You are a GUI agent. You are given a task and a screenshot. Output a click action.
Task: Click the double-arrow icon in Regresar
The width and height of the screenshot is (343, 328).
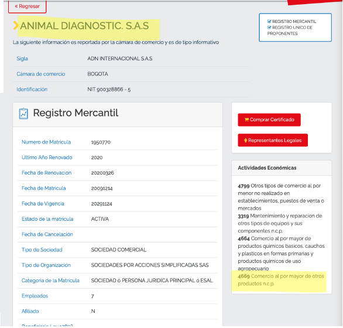[x=16, y=6]
